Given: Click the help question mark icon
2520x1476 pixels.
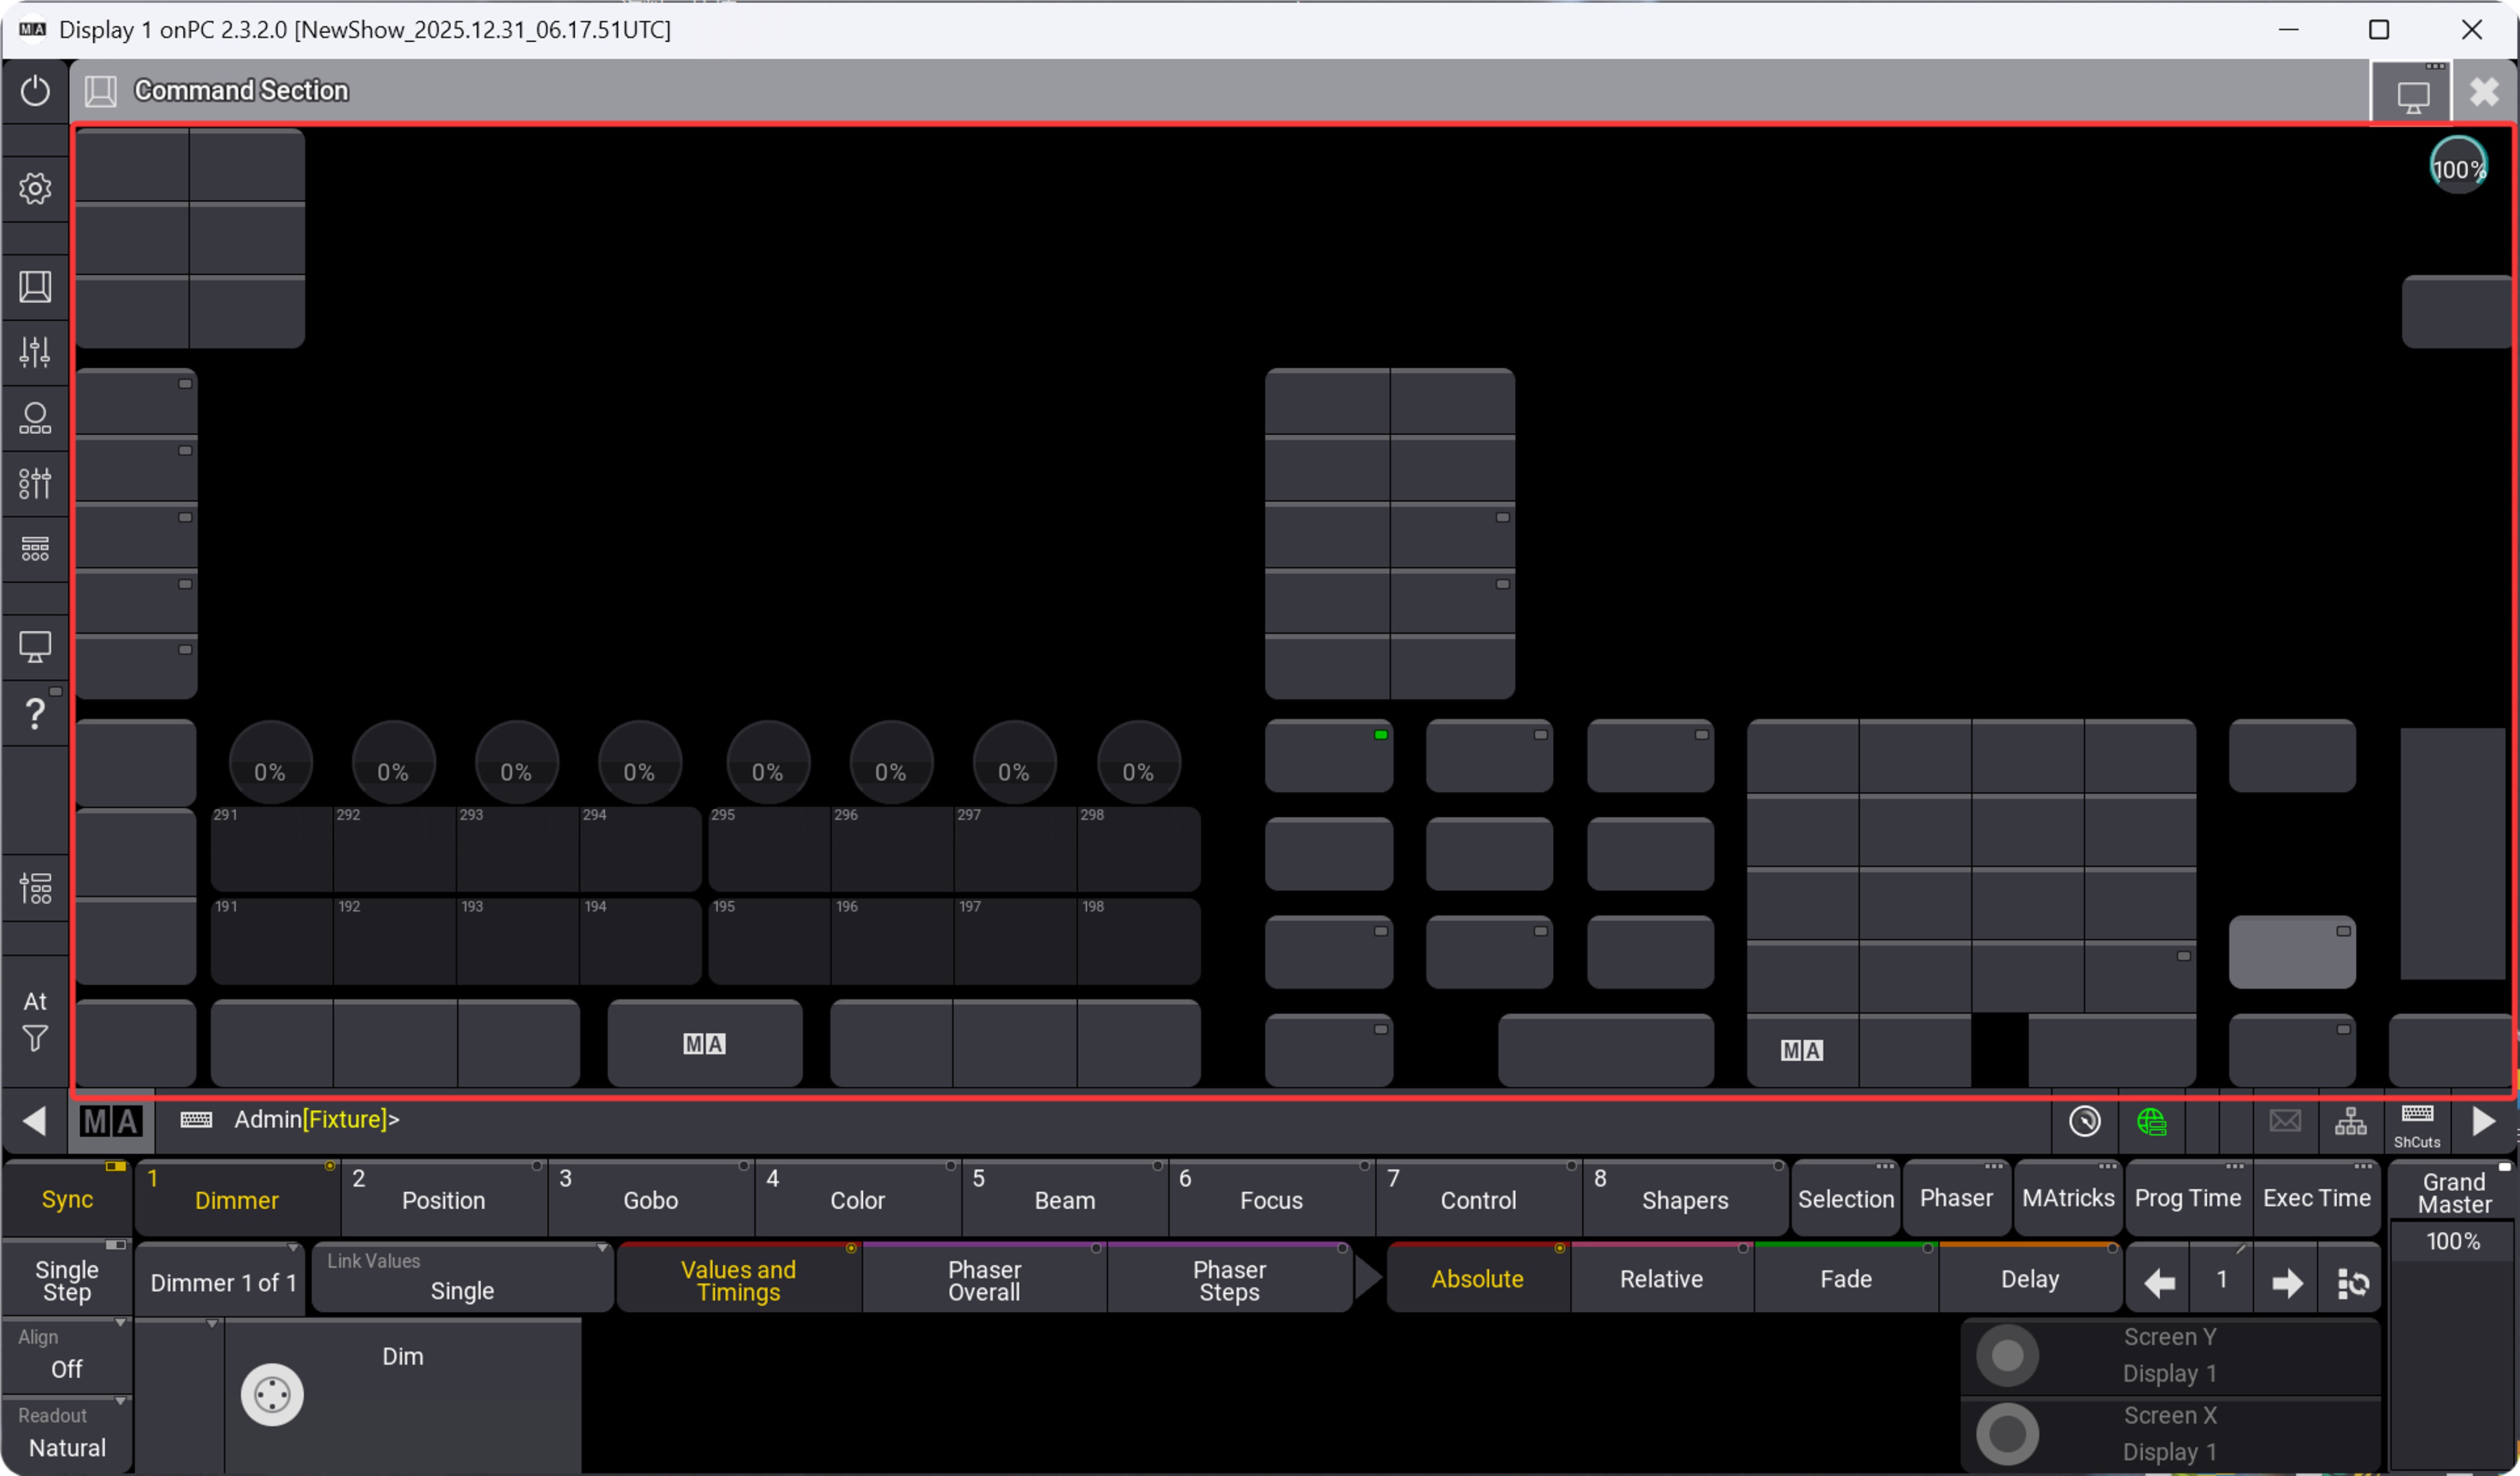Looking at the screenshot, I should coord(35,713).
